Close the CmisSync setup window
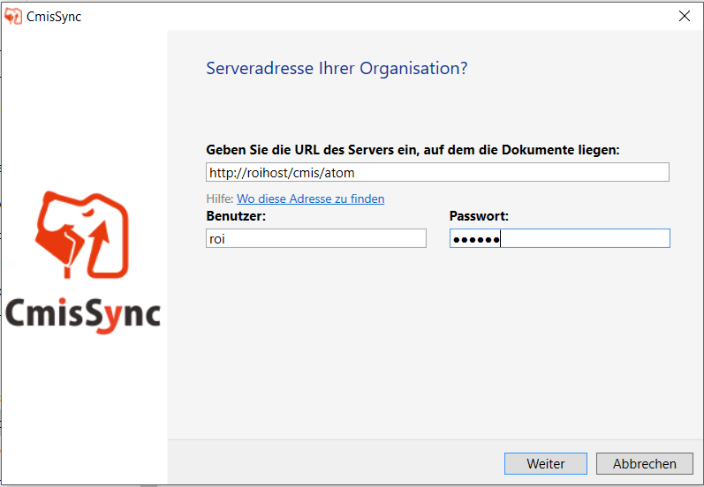The image size is (704, 487). pos(685,16)
